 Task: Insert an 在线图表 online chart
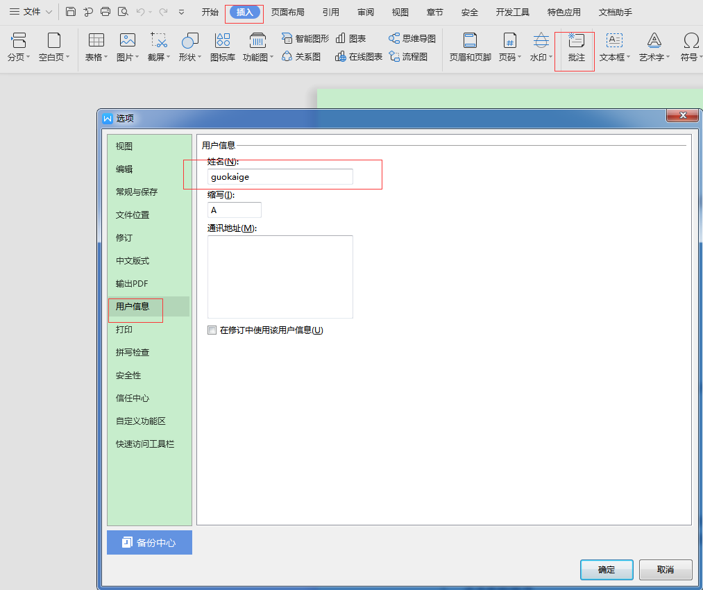359,56
